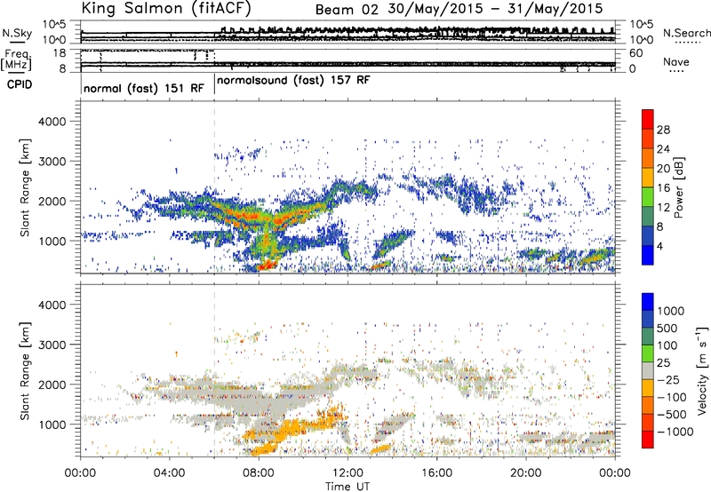Click the date range '30/May/2015 - 31/May/2015'
Viewport: 711px width, 492px height.
point(495,9)
